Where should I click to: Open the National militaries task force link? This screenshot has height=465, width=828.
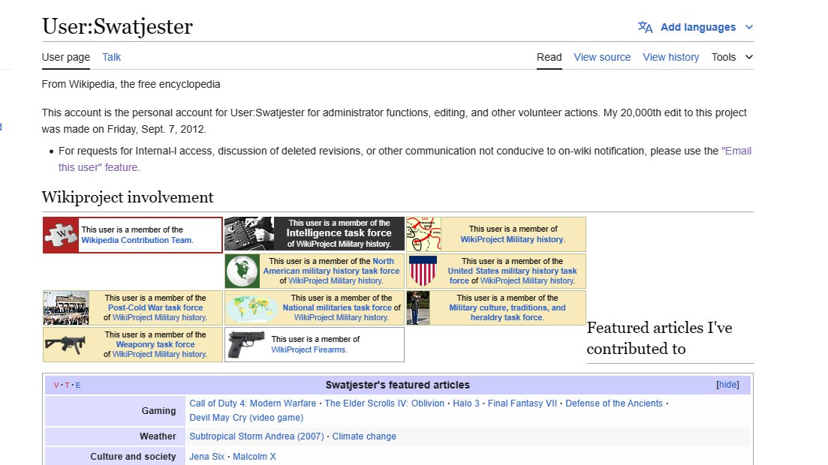337,307
